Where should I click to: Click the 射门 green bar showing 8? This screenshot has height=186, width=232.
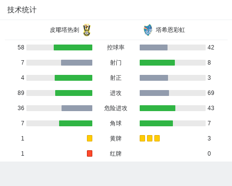click(x=157, y=63)
